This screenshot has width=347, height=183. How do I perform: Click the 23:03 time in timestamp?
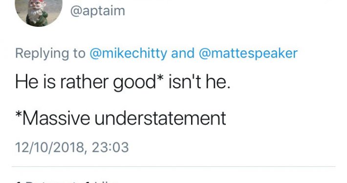coord(110,147)
